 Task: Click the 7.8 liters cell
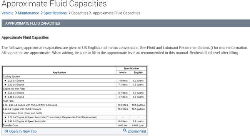click(123, 81)
